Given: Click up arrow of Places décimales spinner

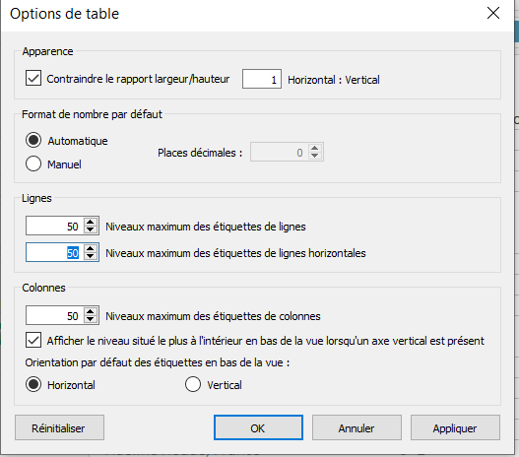Looking at the screenshot, I should (315, 148).
